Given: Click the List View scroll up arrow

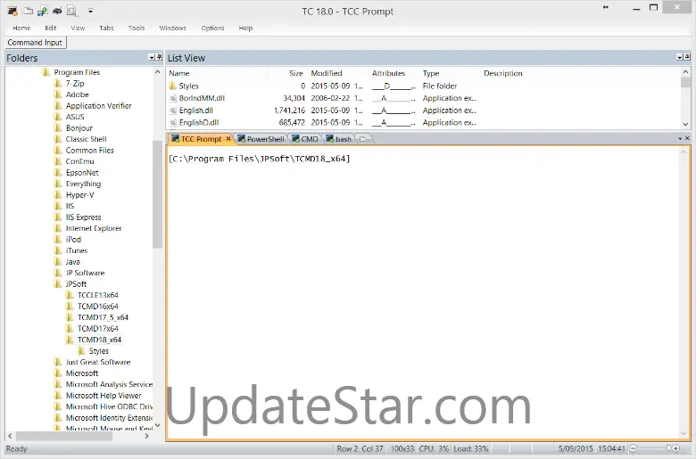Looking at the screenshot, I should (686, 72).
